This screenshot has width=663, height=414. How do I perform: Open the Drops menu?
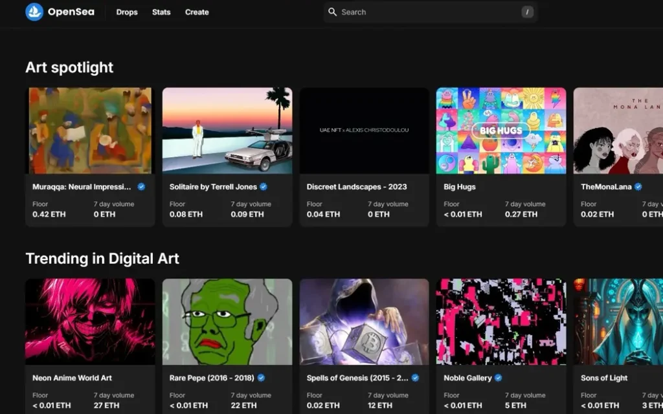click(x=127, y=12)
